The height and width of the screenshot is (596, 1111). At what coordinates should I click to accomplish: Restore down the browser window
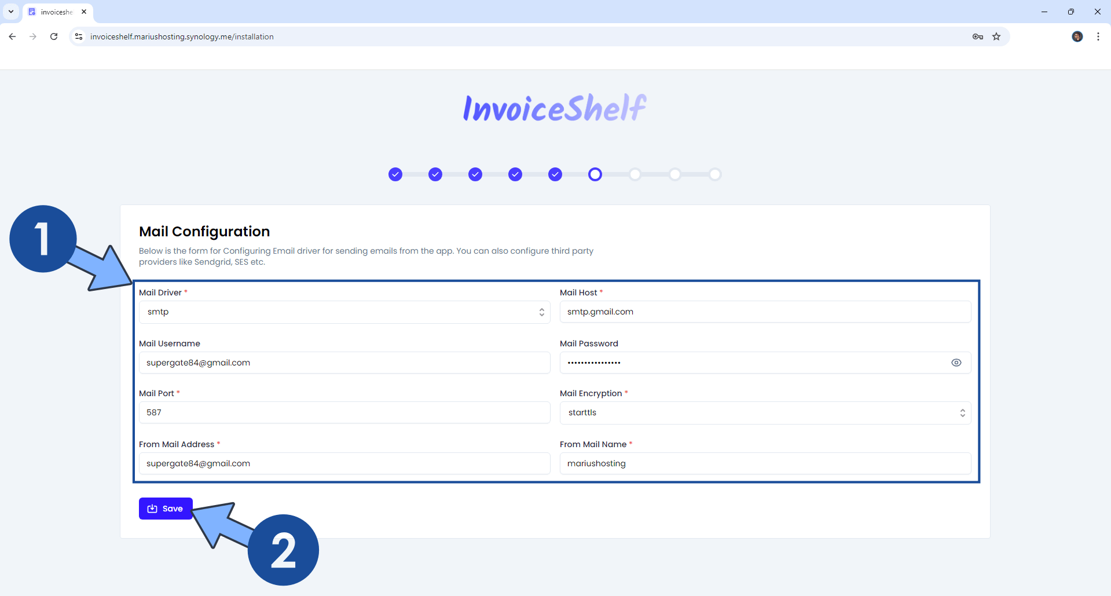1071,12
